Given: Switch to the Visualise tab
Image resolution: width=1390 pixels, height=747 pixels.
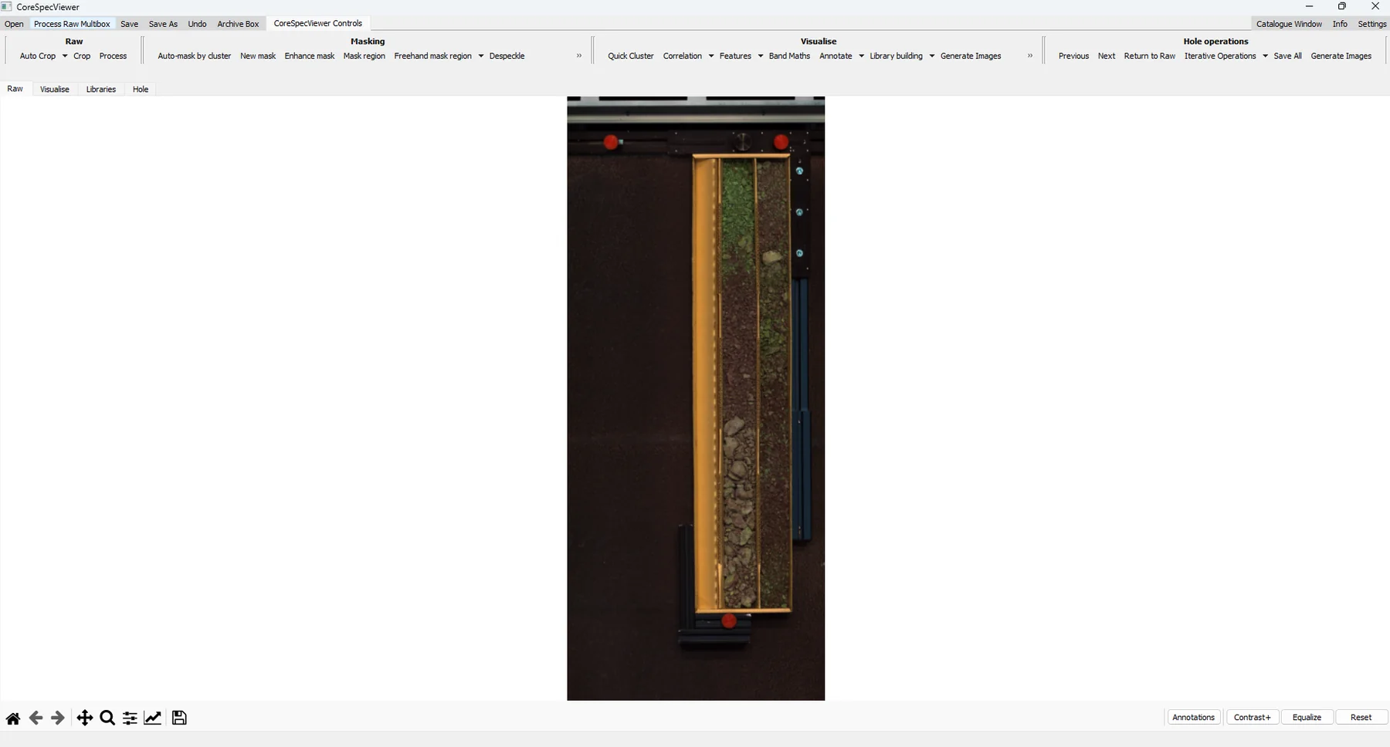Looking at the screenshot, I should (55, 90).
